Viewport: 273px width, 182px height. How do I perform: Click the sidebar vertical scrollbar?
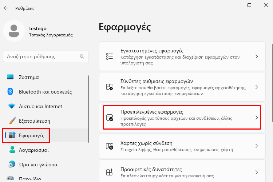[88, 109]
